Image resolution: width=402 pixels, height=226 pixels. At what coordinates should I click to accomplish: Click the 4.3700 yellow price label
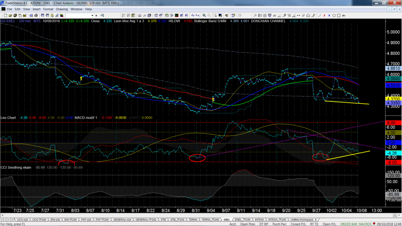point(393,99)
